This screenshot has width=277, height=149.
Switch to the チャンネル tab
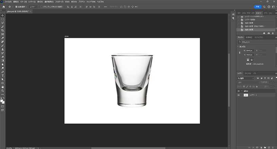pyautogui.click(x=248, y=73)
